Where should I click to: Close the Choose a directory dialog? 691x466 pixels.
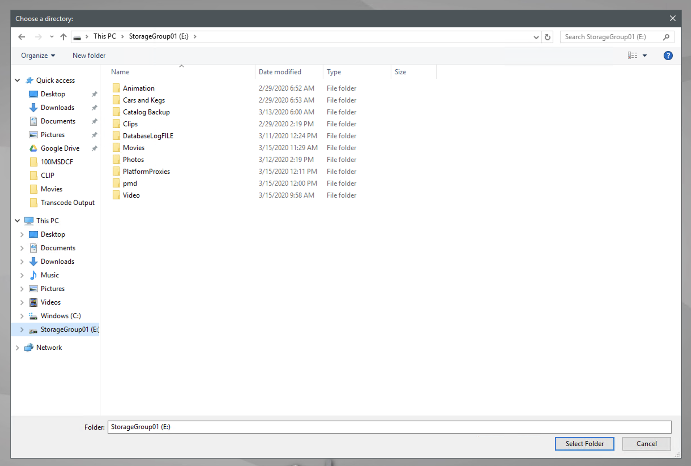[673, 18]
